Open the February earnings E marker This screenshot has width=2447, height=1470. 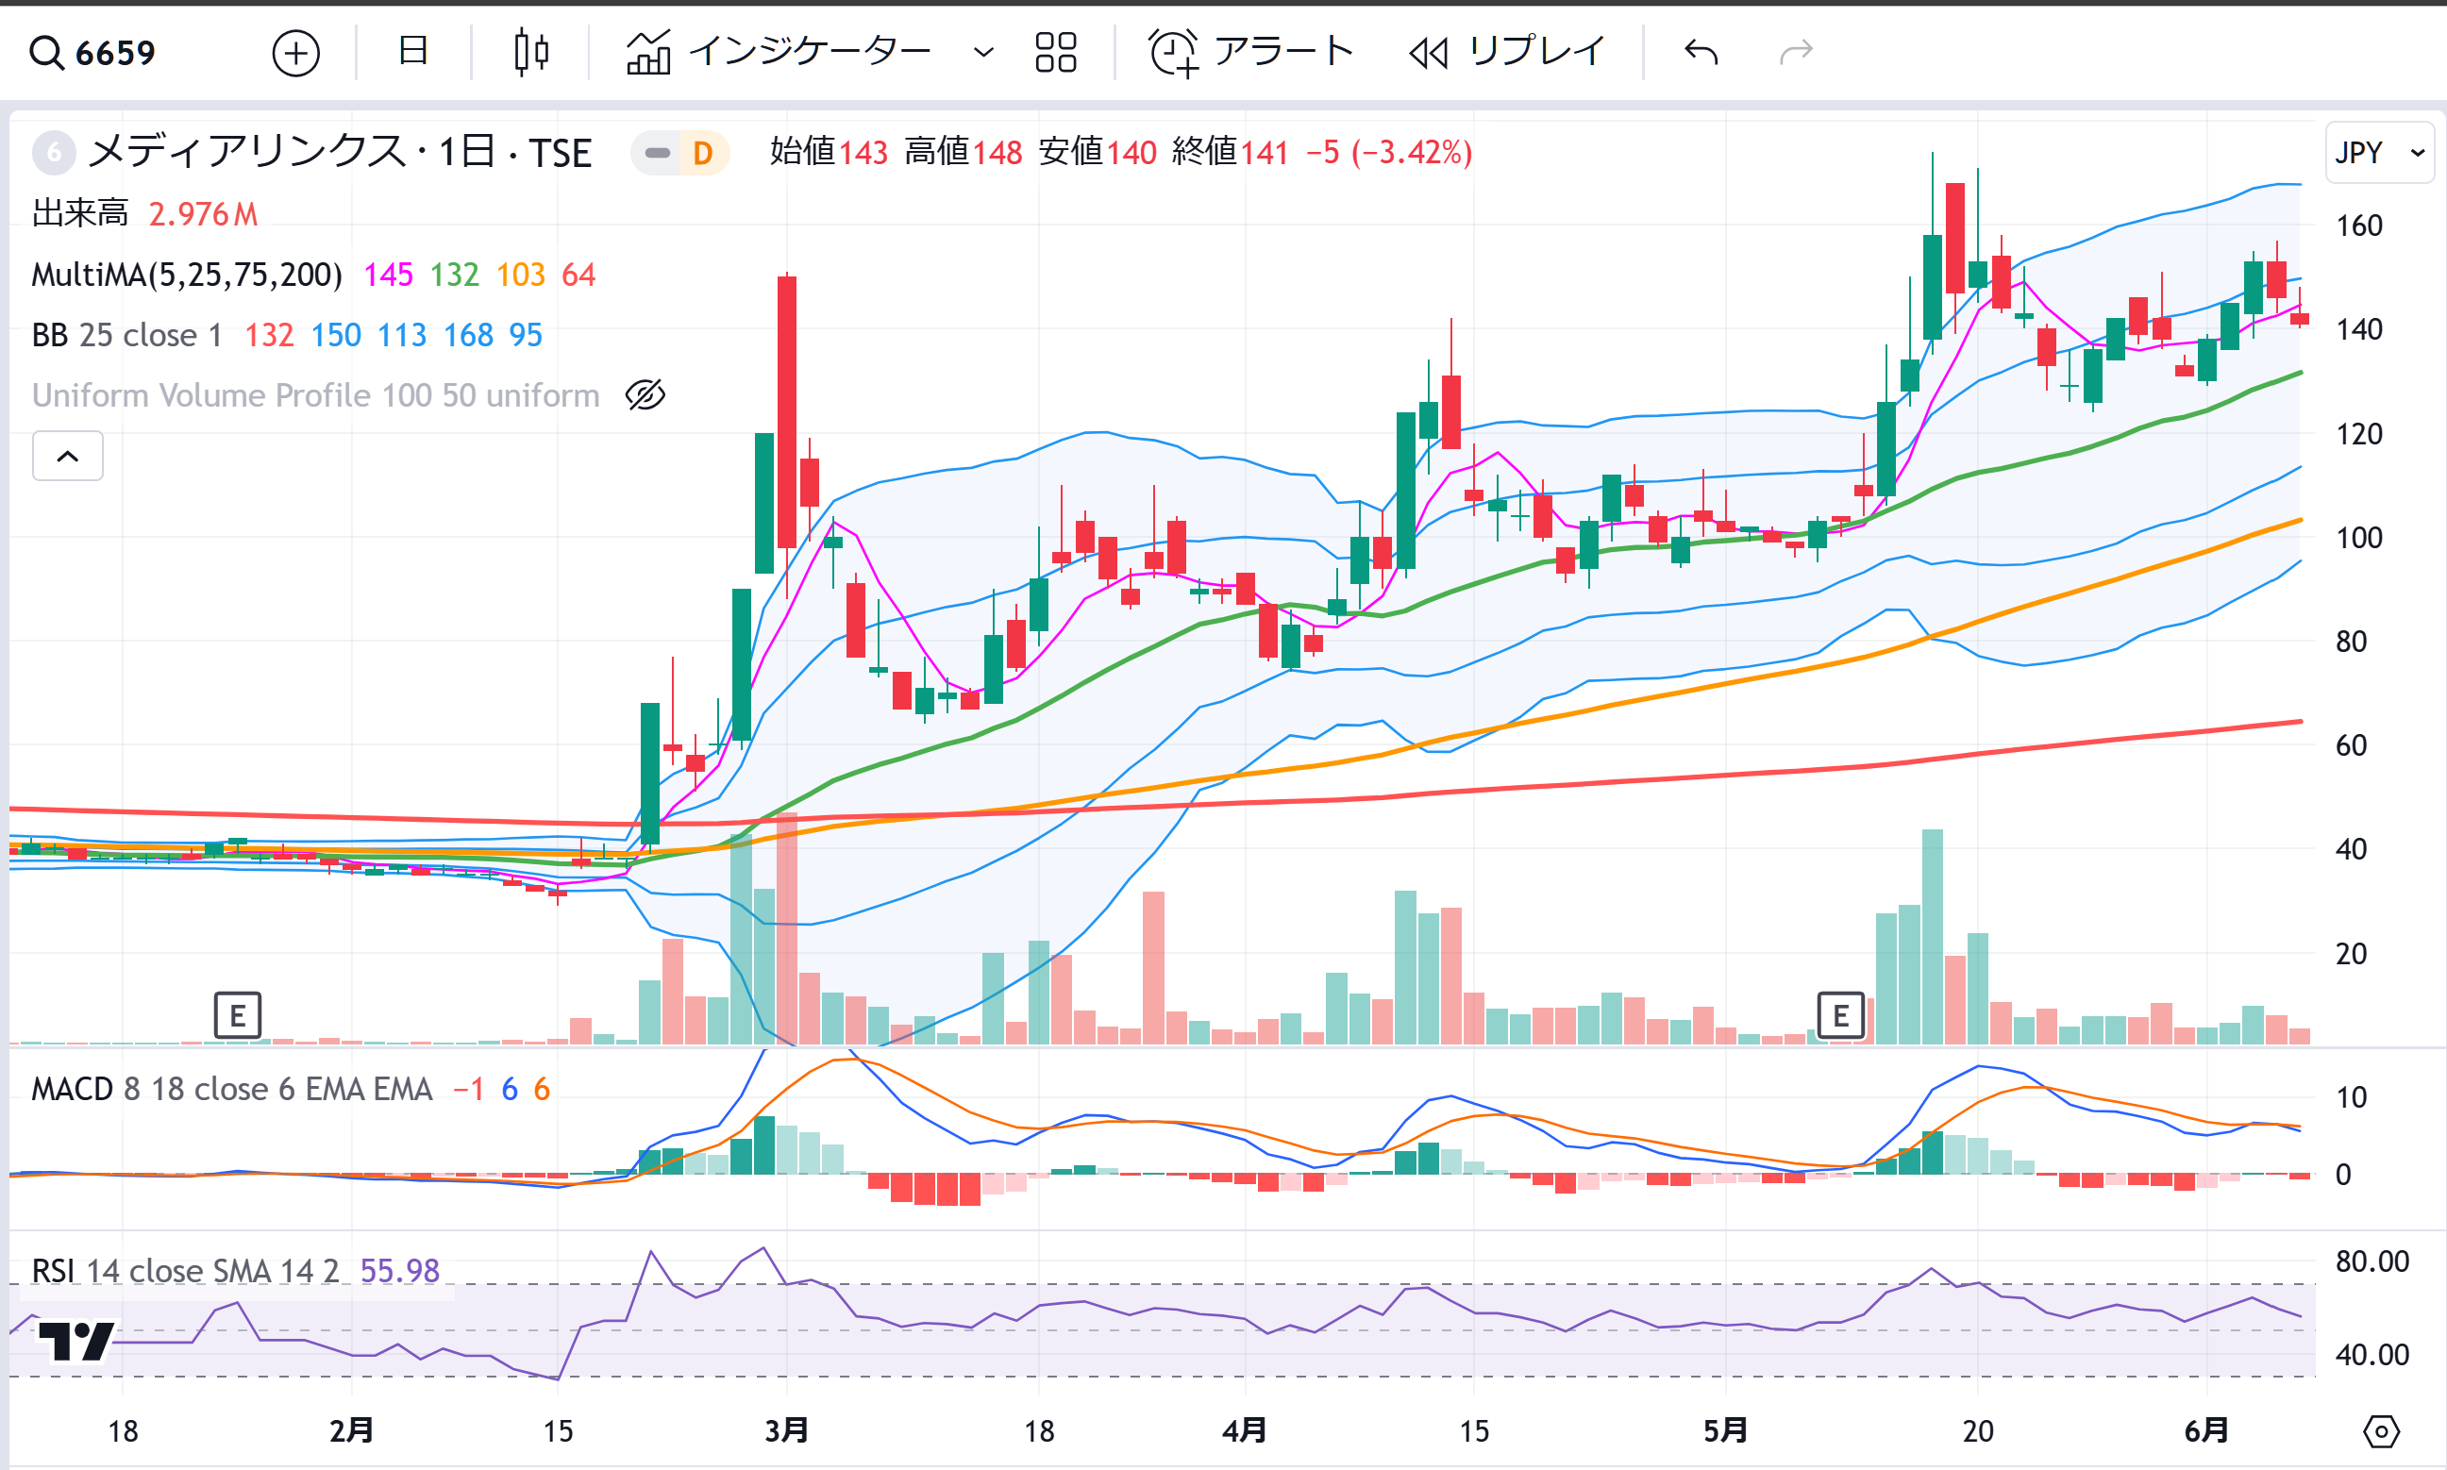pyautogui.click(x=238, y=1015)
